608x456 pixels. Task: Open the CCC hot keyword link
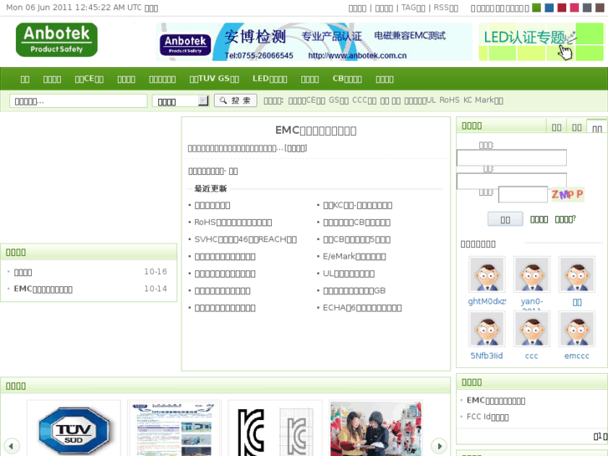pos(364,100)
